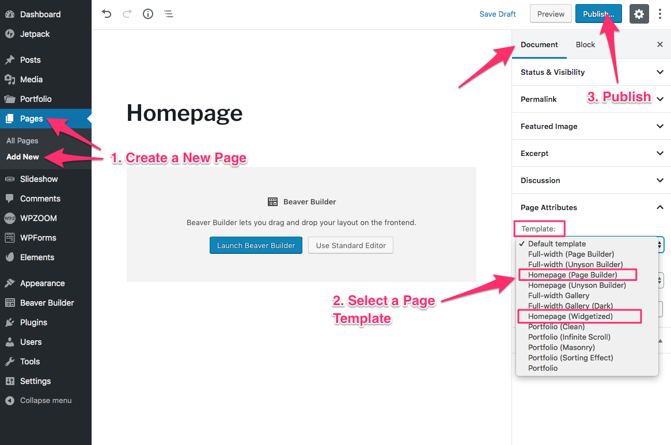The height and width of the screenshot is (445, 671).
Task: Click the Tools wrench icon
Action: coord(10,362)
